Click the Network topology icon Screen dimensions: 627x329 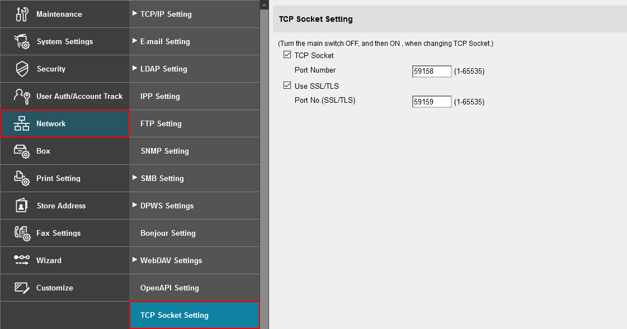coord(22,123)
